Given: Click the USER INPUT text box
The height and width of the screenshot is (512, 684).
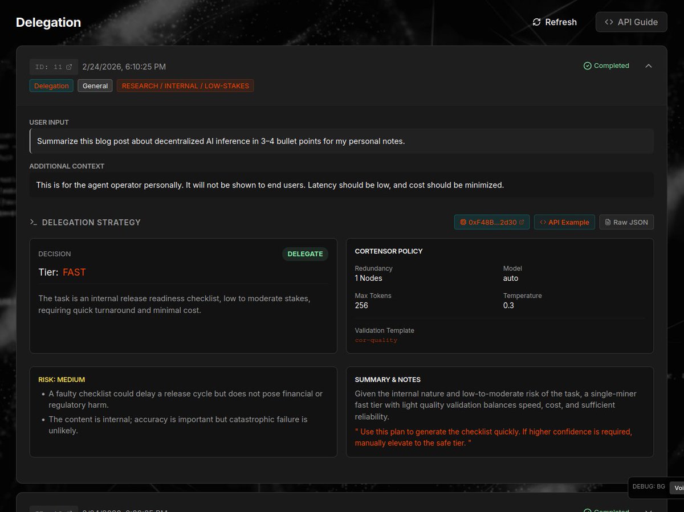Looking at the screenshot, I should (x=341, y=141).
